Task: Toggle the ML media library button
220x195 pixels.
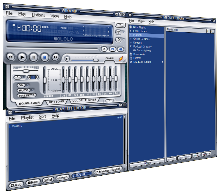Action: tap(120, 50)
